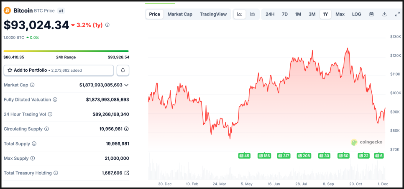Switch to the Market Cap tab
The height and width of the screenshot is (189, 404).
pos(180,14)
